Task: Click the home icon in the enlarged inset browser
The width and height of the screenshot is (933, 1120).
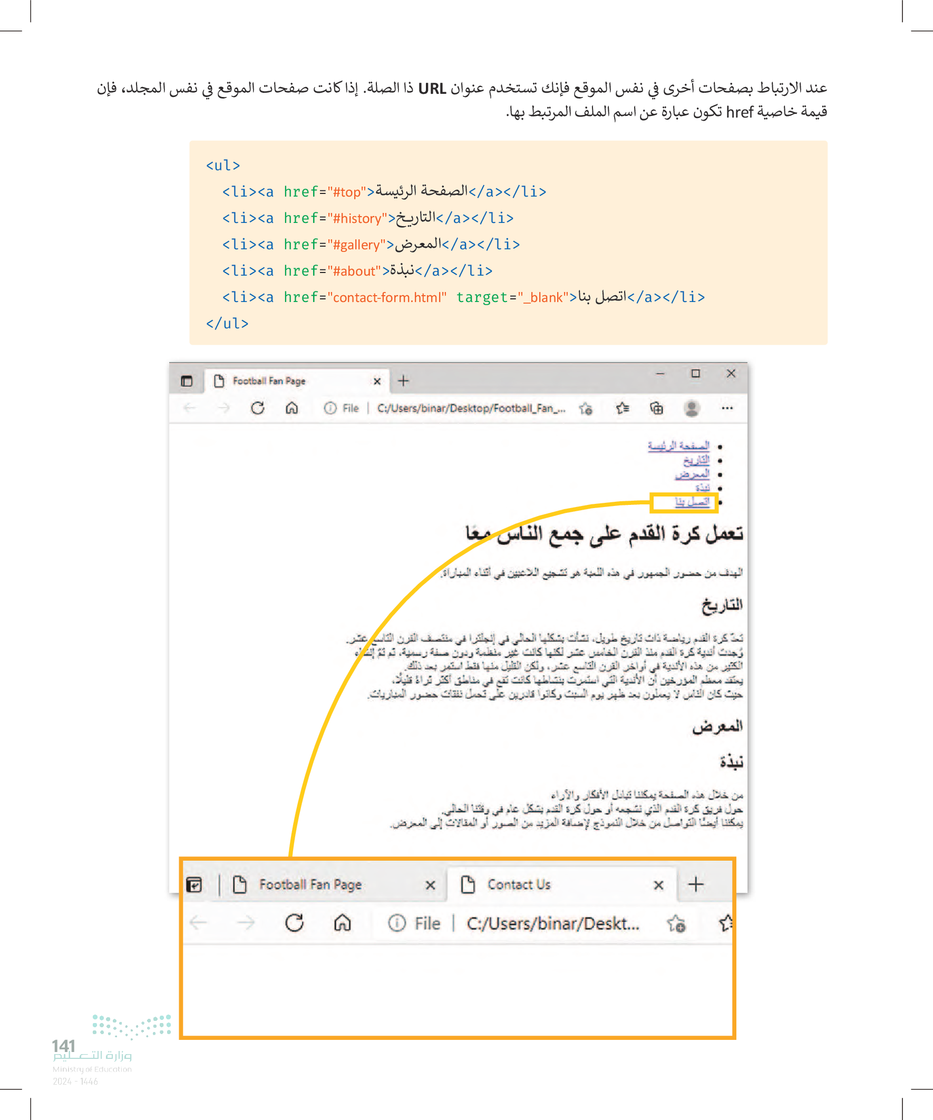Action: 343,923
